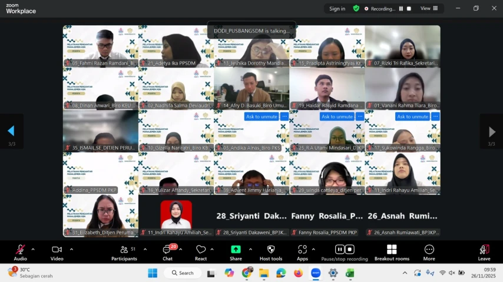Select 05_Fahmi Razan Ramdani video tile
Screen dimensions: 503x282
(x=101, y=46)
